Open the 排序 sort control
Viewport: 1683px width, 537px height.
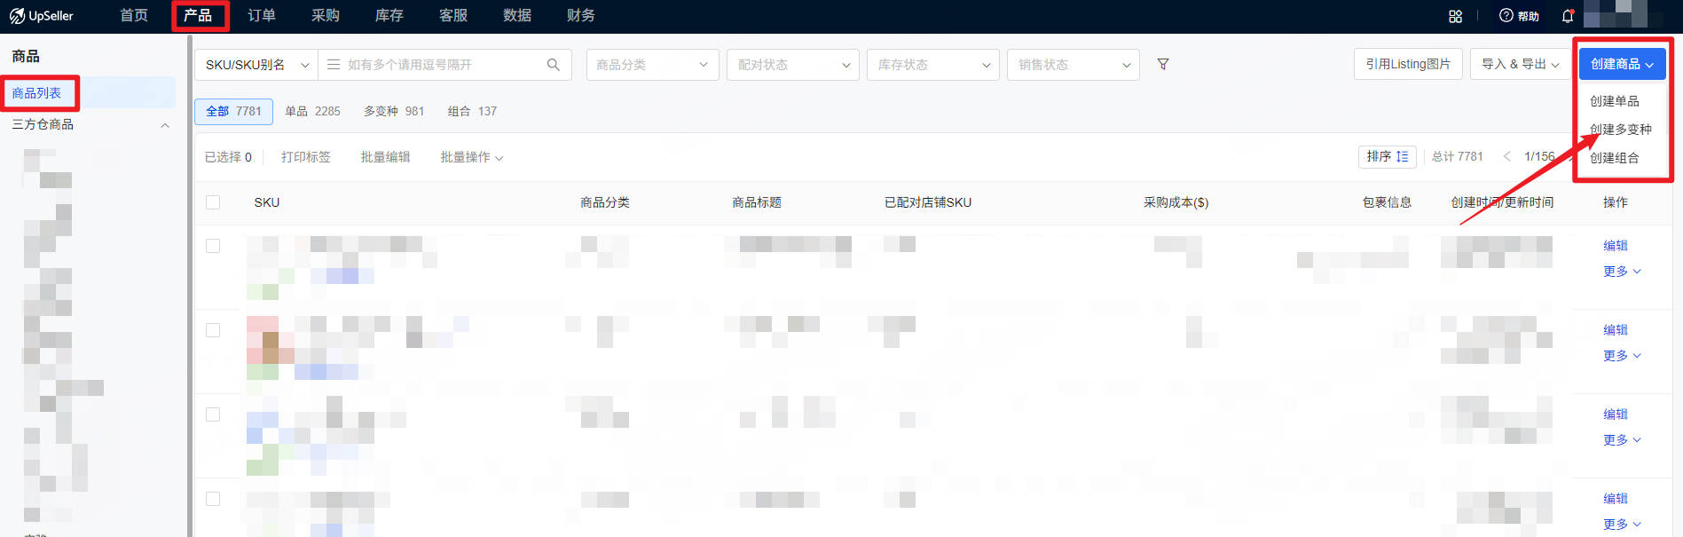[1388, 156]
